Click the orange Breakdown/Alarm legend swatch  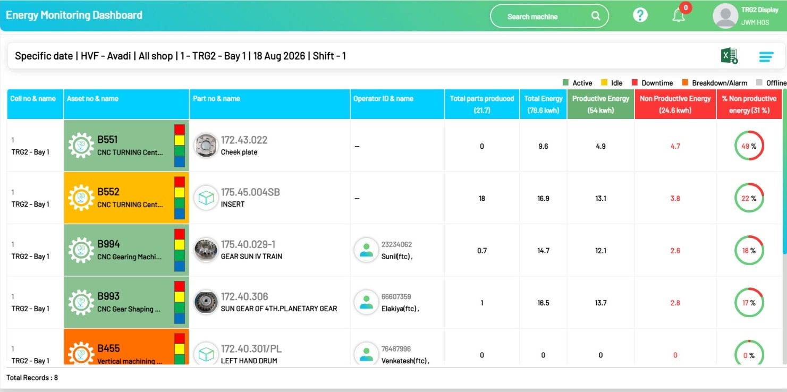[x=685, y=83]
